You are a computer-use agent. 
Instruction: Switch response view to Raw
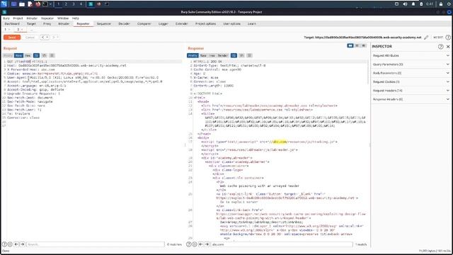coord(203,55)
